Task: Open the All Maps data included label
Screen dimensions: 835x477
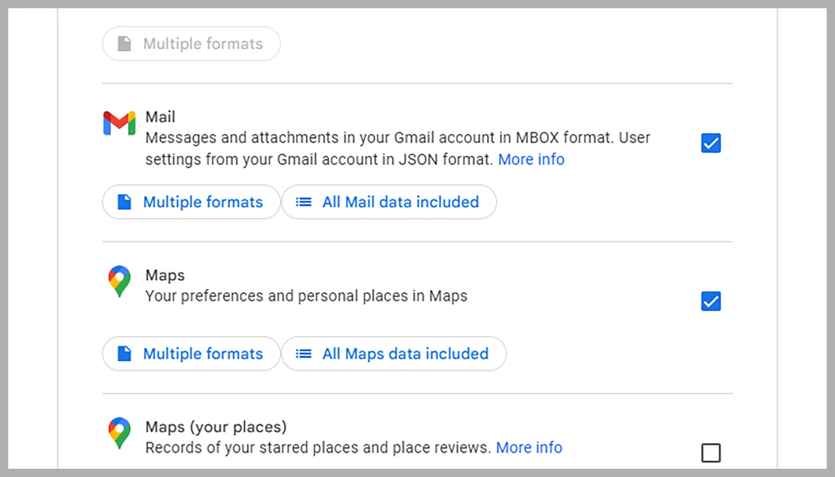Action: click(x=405, y=354)
